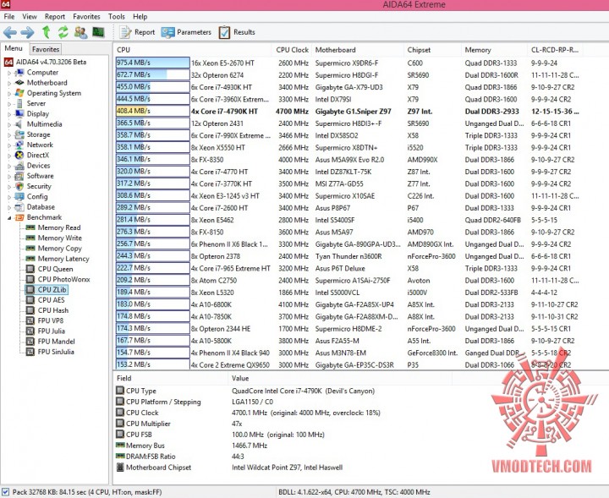The image size is (609, 498).
Task: Click the green Refresh toolbar icon
Action: [63, 32]
